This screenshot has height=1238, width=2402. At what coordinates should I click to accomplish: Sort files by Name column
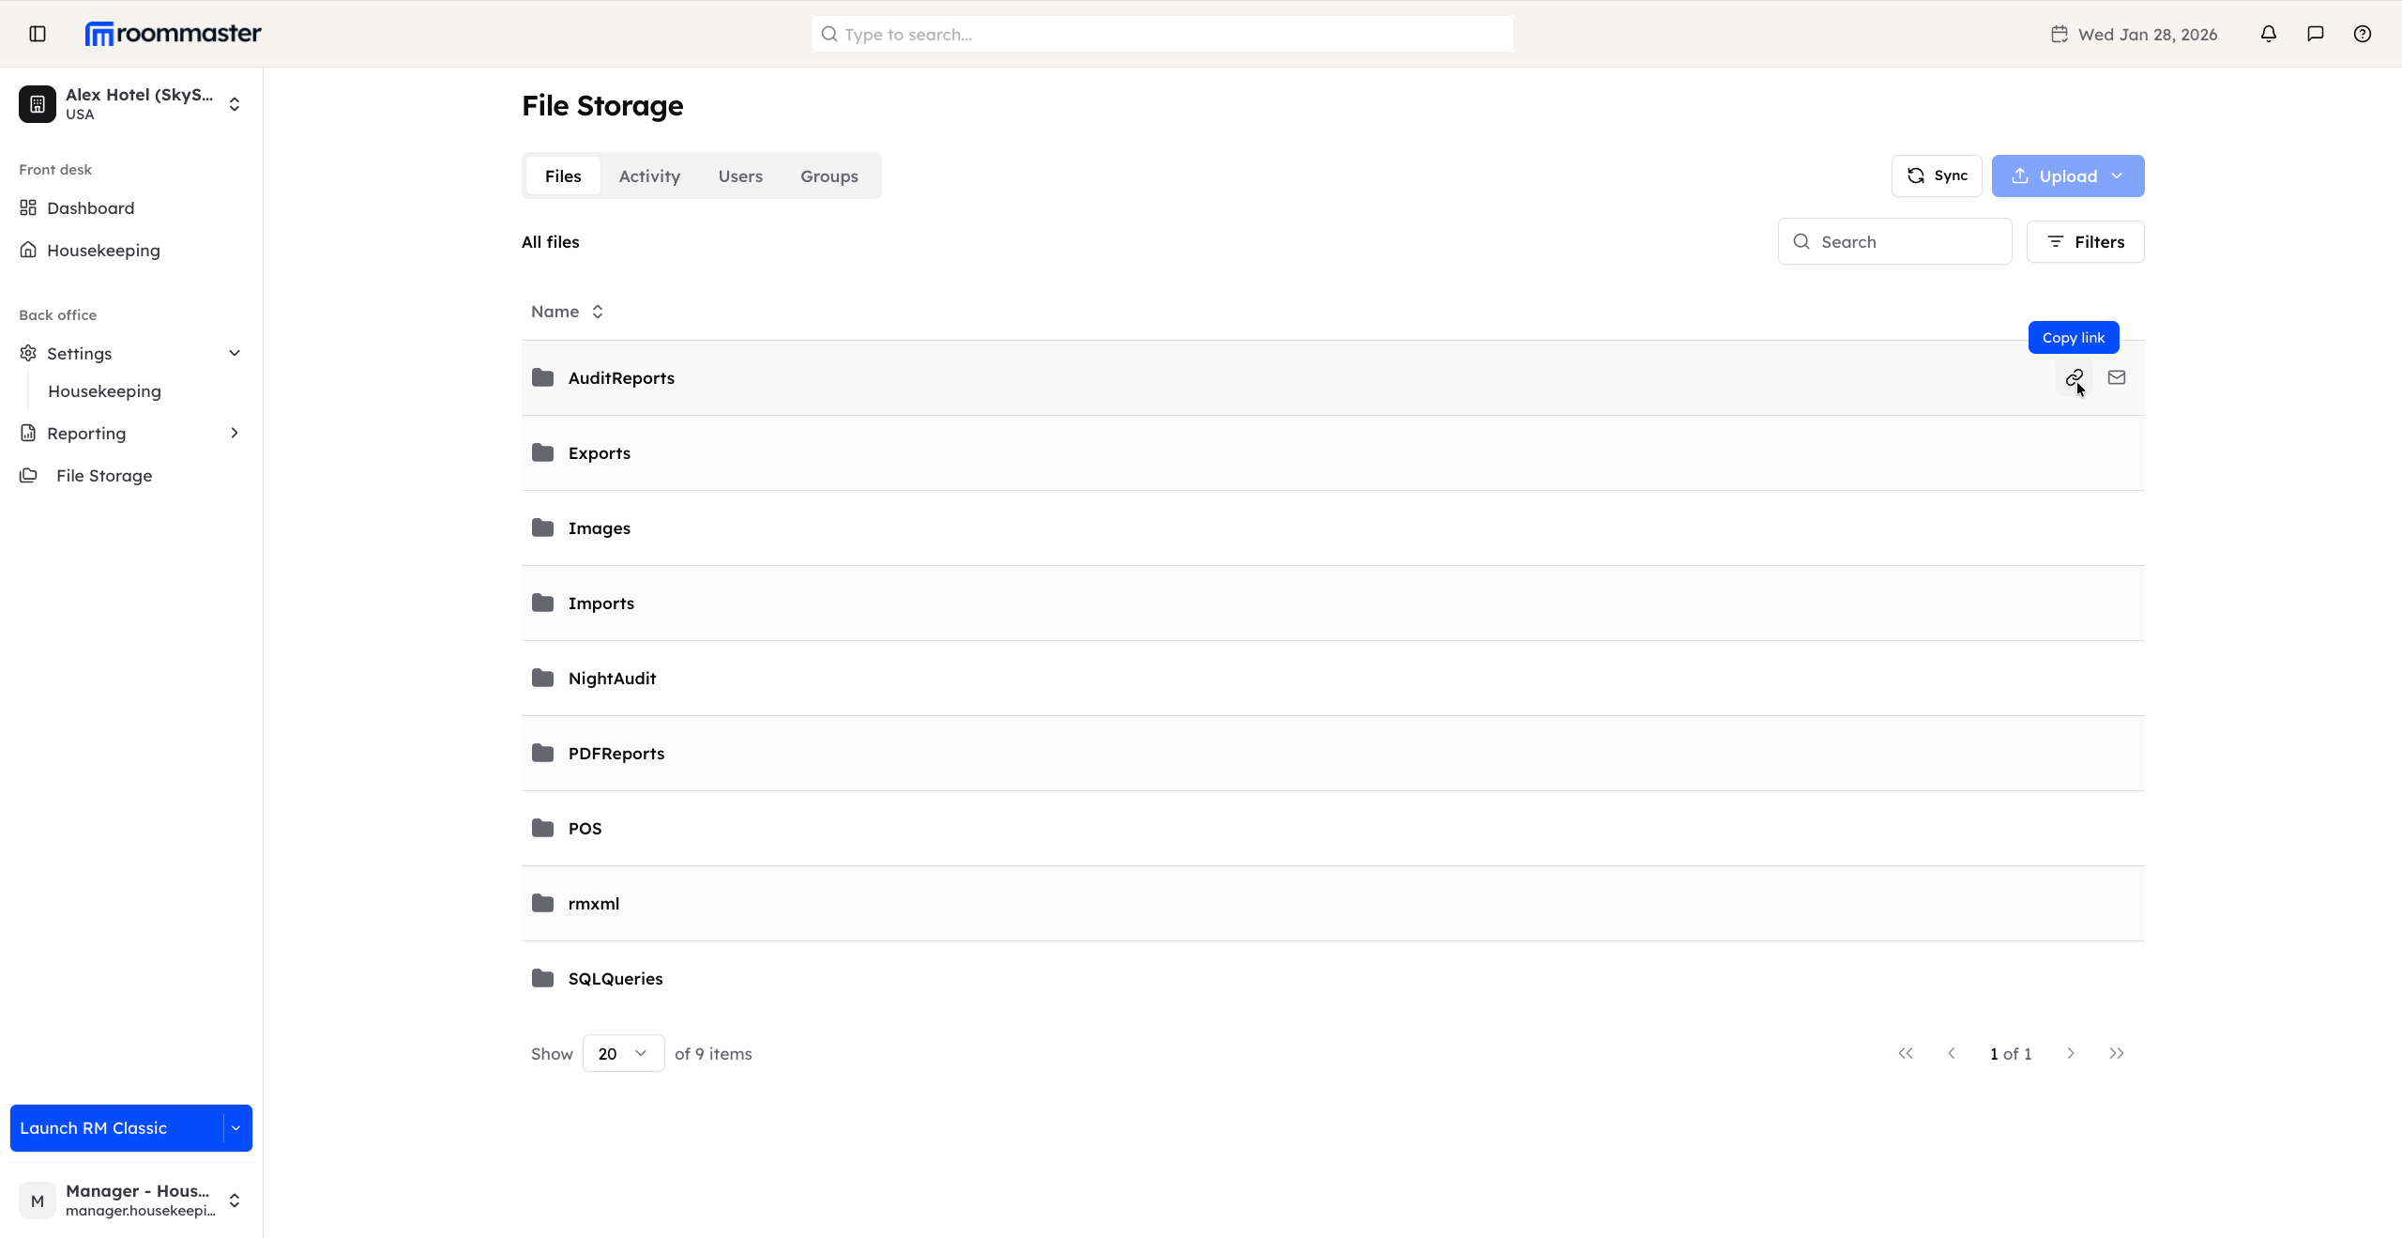click(567, 312)
